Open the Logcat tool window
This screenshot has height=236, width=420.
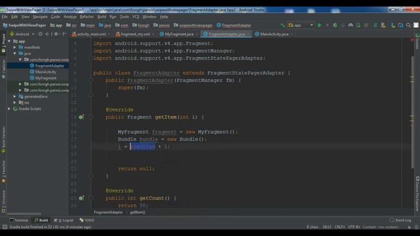(64, 220)
